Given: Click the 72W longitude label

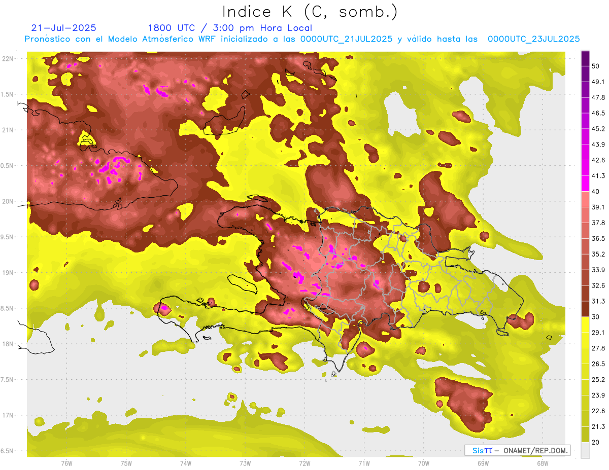Looking at the screenshot, I should [304, 463].
